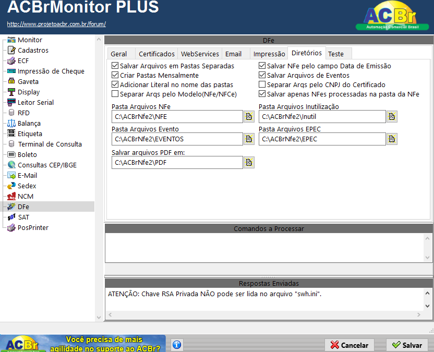Screen dimensions: 434x352
Task: Edit the Salvar arquivos PDF path field
Action: 177,162
